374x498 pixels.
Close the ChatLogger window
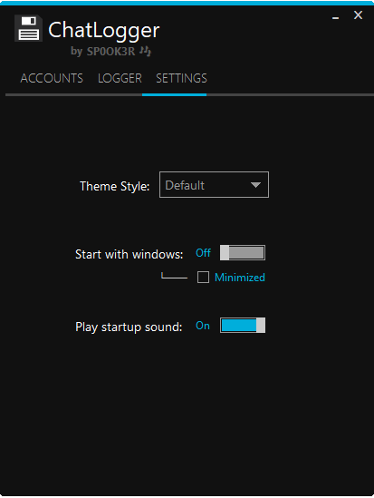pyautogui.click(x=359, y=15)
